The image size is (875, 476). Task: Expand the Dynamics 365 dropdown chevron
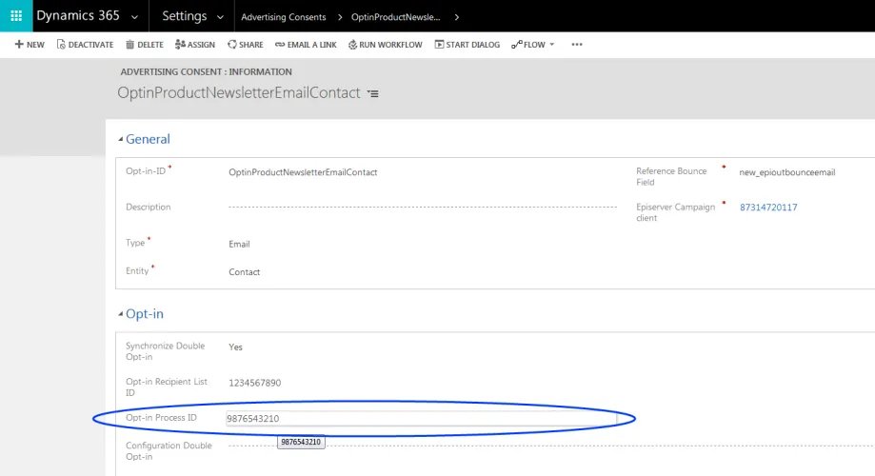tap(134, 17)
